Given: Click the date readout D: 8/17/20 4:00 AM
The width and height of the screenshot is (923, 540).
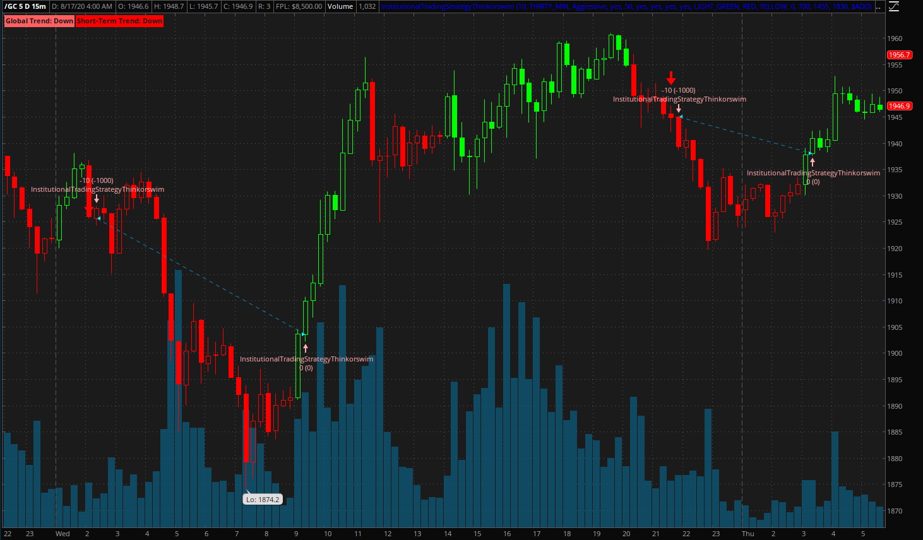Looking at the screenshot, I should click(x=82, y=6).
